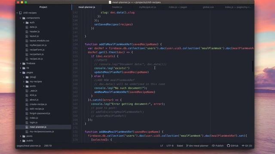275x154 pixels.
Task: Click the Project panel heading
Action: [x=43, y=7]
